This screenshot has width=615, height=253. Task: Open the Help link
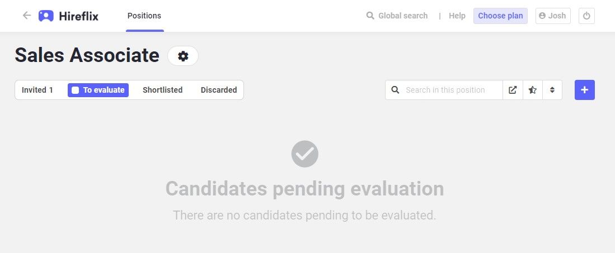pos(457,16)
